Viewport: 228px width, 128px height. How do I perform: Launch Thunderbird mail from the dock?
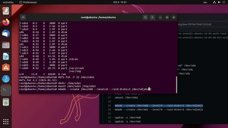6,33
